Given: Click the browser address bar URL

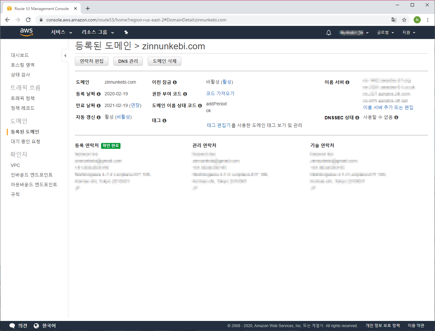Looking at the screenshot, I should 136,20.
